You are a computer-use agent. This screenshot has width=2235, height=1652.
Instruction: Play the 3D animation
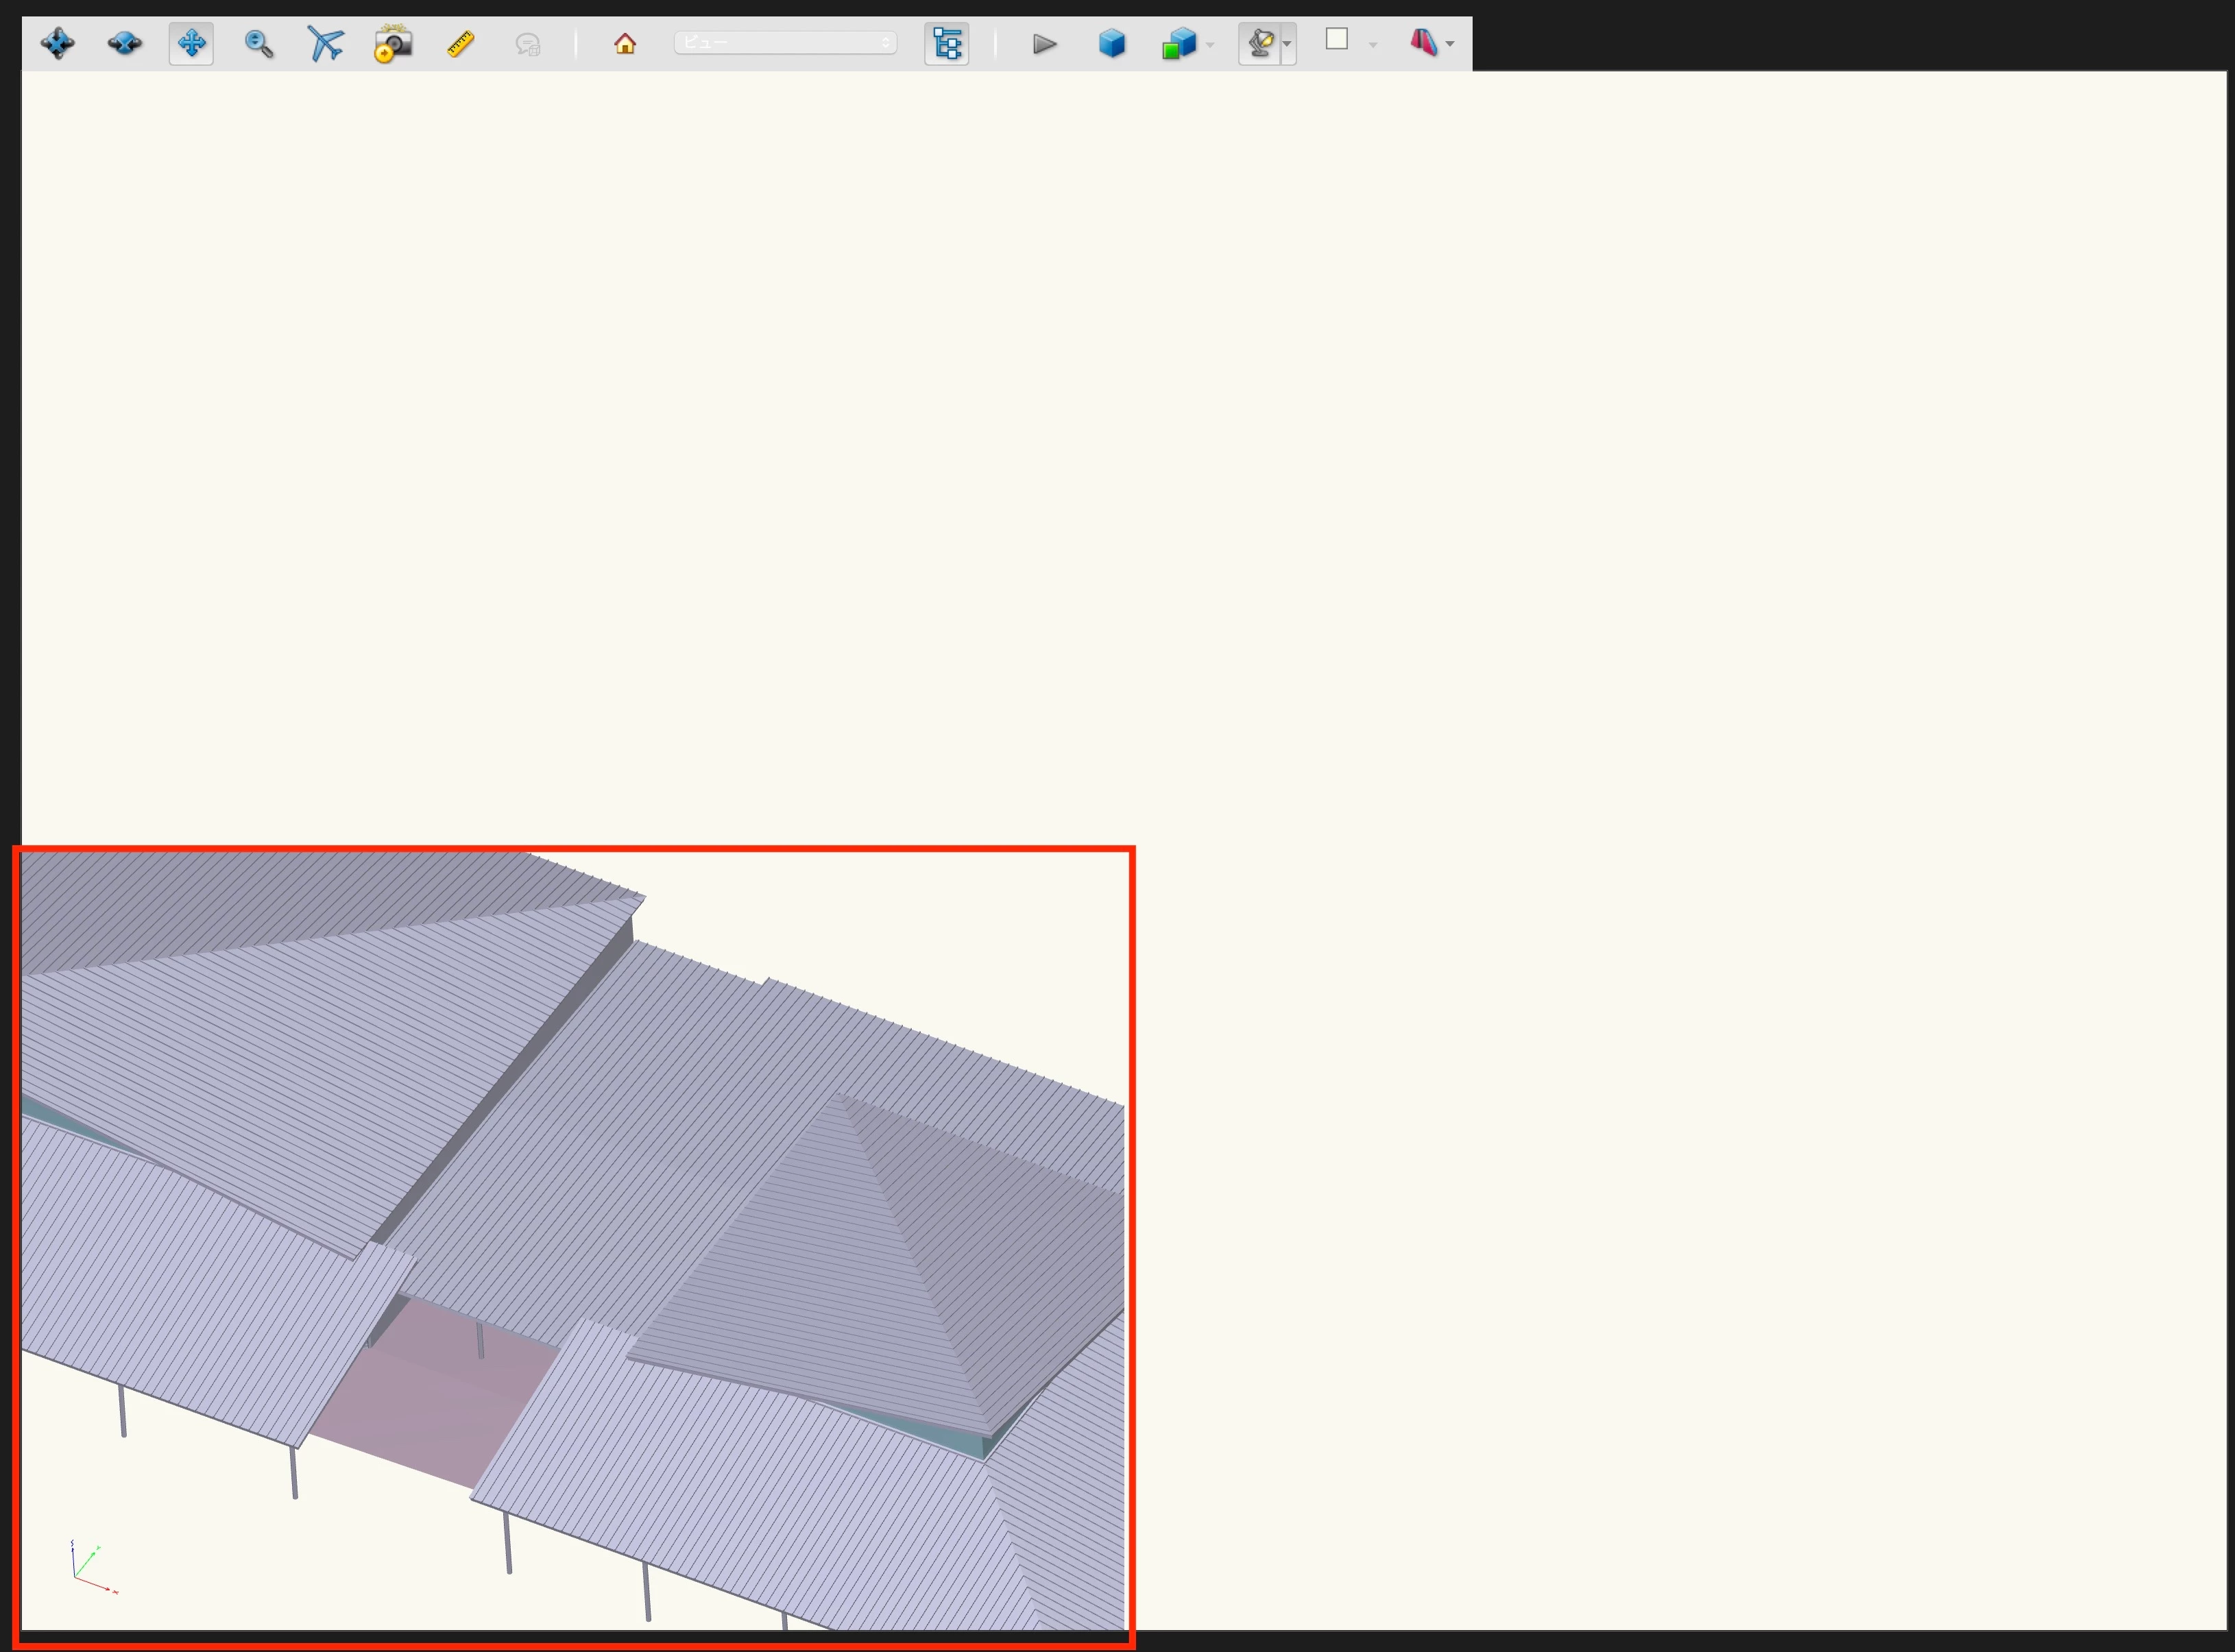[1044, 43]
